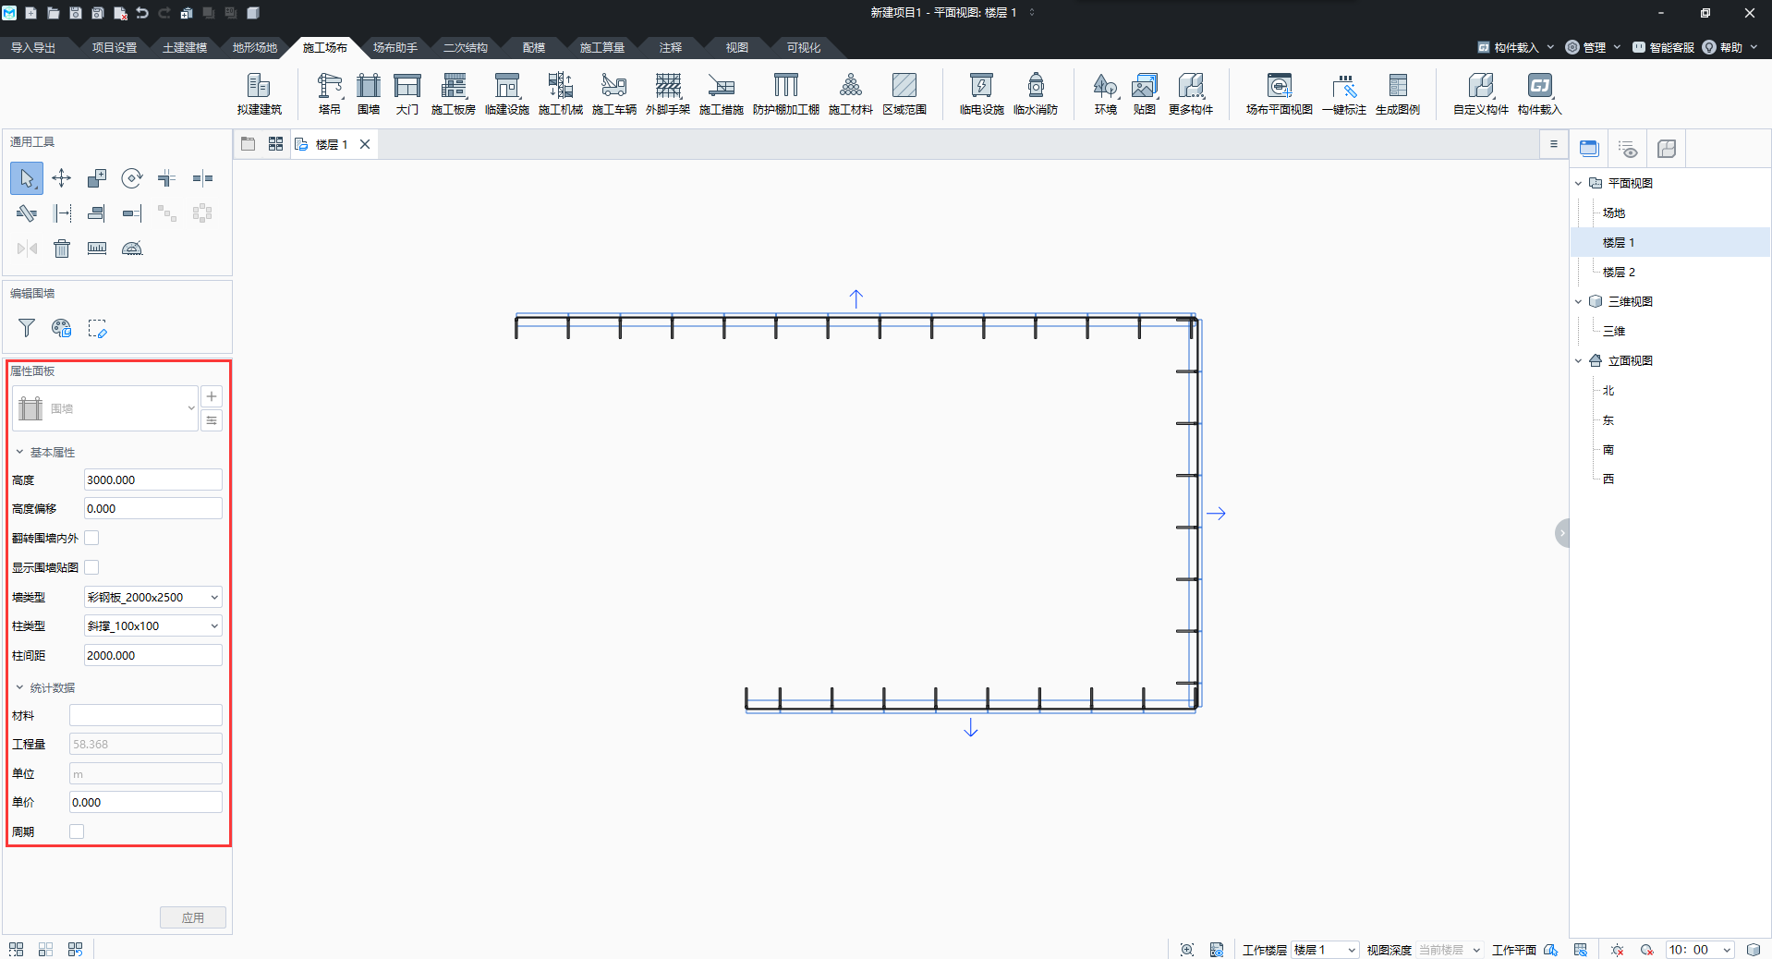Select the 塔吊 tower crane tool
The image size is (1772, 959).
click(x=329, y=93)
